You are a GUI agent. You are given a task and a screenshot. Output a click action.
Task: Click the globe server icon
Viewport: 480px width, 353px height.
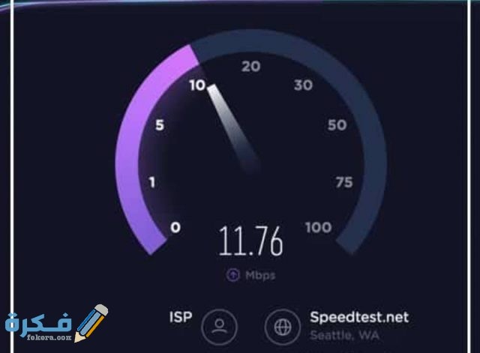pyautogui.click(x=283, y=327)
